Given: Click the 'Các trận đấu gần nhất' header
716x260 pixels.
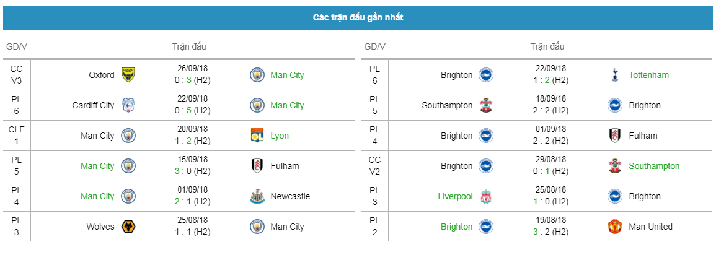Looking at the screenshot, I should [358, 18].
